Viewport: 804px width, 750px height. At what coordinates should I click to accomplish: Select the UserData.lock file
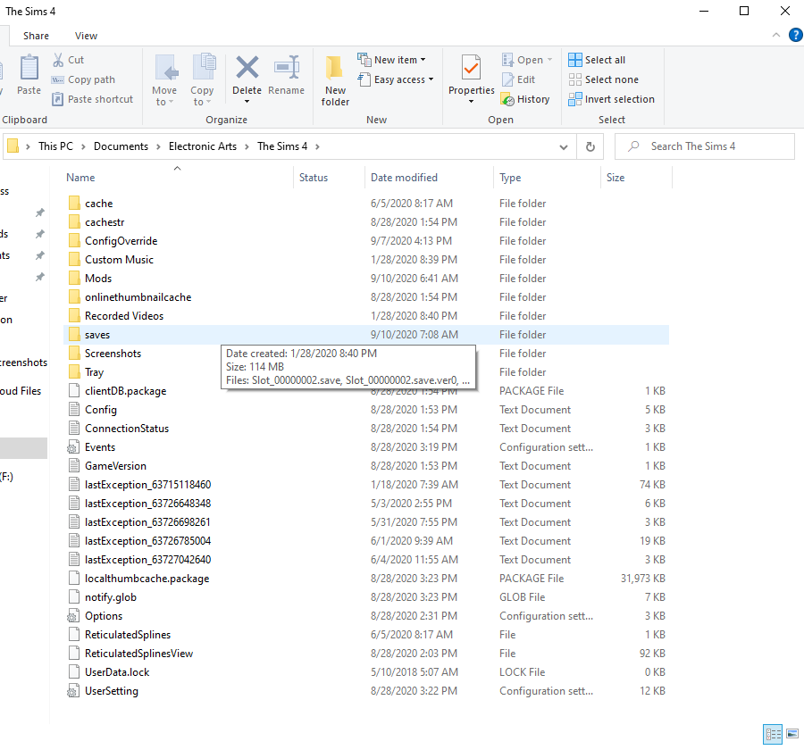(117, 672)
